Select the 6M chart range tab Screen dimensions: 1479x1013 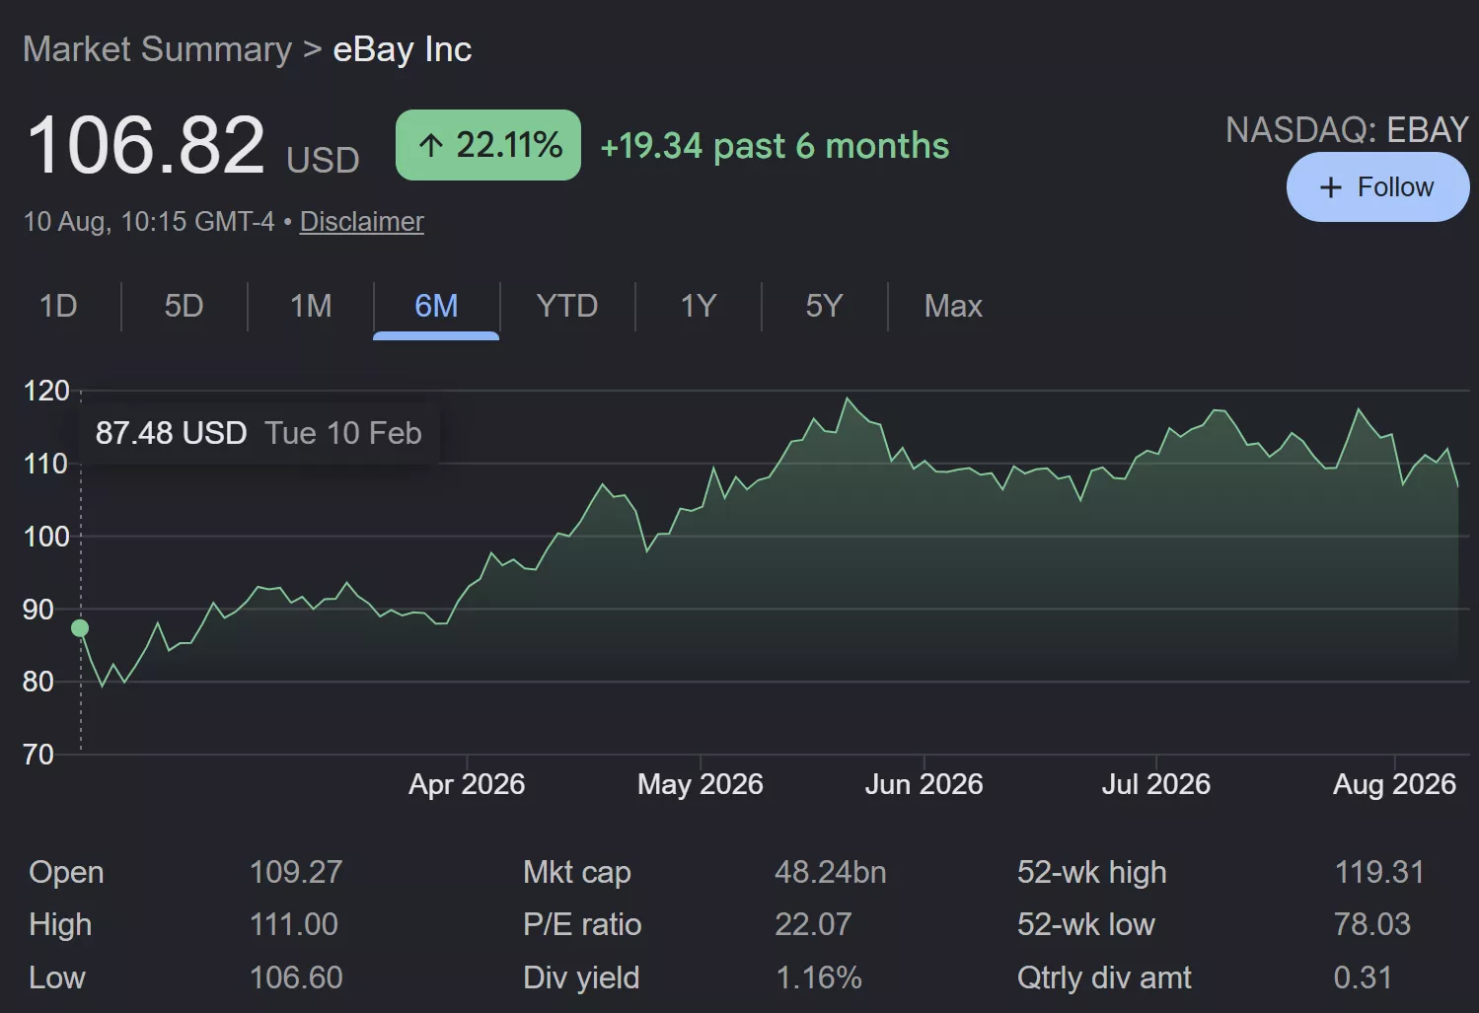436,306
